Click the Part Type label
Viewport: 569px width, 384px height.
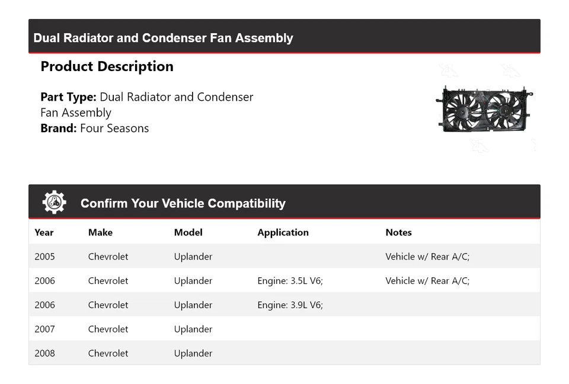coord(68,97)
